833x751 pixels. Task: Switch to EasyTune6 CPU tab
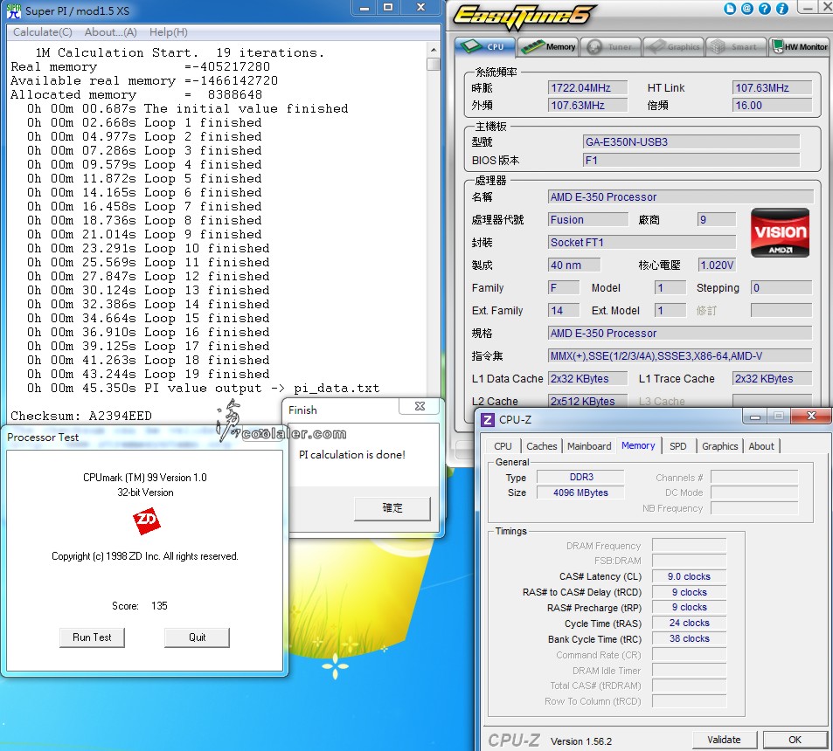(x=485, y=46)
